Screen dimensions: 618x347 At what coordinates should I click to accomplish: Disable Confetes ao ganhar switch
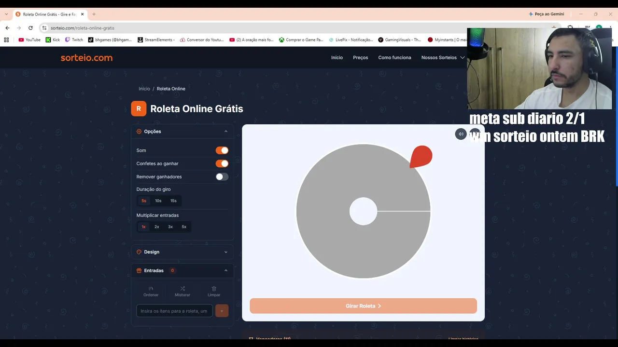point(222,163)
